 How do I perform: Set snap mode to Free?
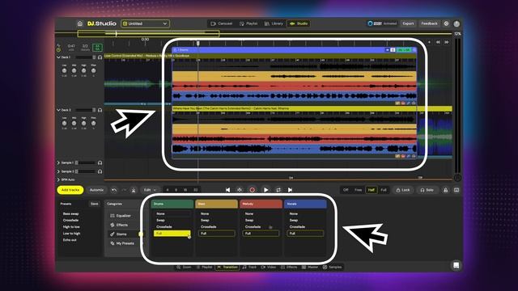[x=358, y=190]
